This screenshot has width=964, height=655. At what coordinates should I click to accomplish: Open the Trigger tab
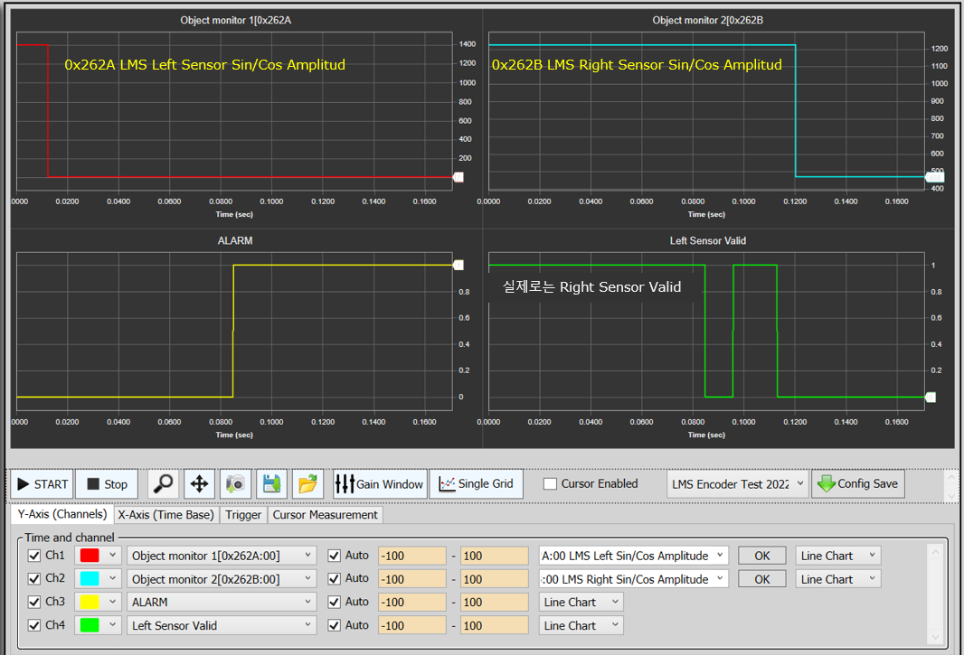point(243,515)
